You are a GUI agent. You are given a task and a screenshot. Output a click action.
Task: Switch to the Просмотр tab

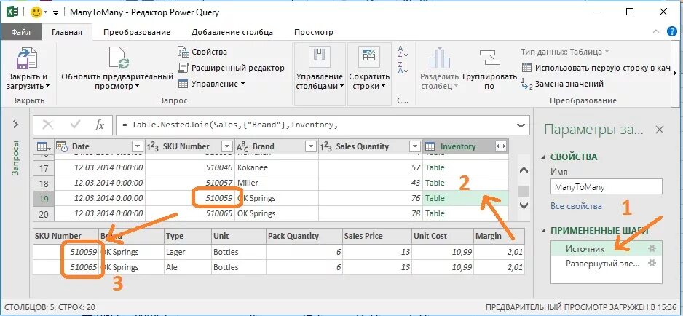[314, 32]
